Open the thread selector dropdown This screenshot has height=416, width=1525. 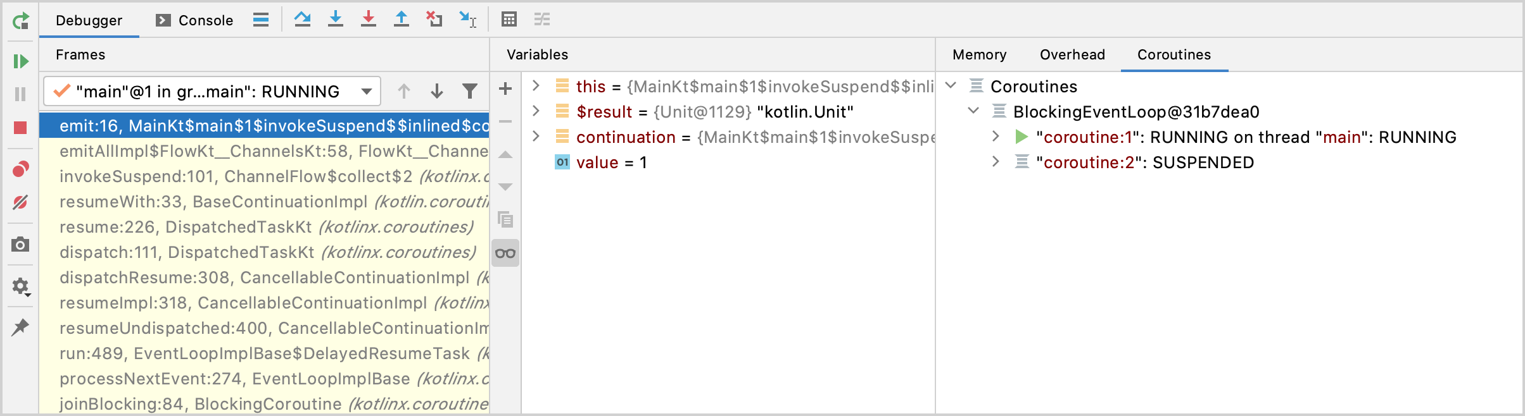click(366, 92)
